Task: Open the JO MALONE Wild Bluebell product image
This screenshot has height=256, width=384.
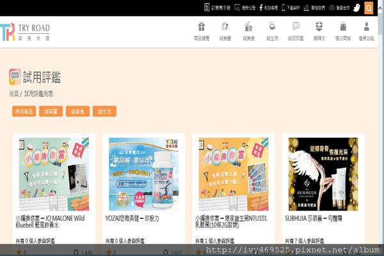Action: 54,174
